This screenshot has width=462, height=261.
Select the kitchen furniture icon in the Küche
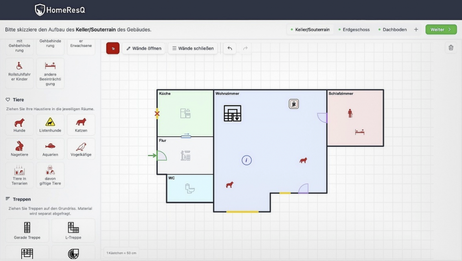pyautogui.click(x=185, y=113)
